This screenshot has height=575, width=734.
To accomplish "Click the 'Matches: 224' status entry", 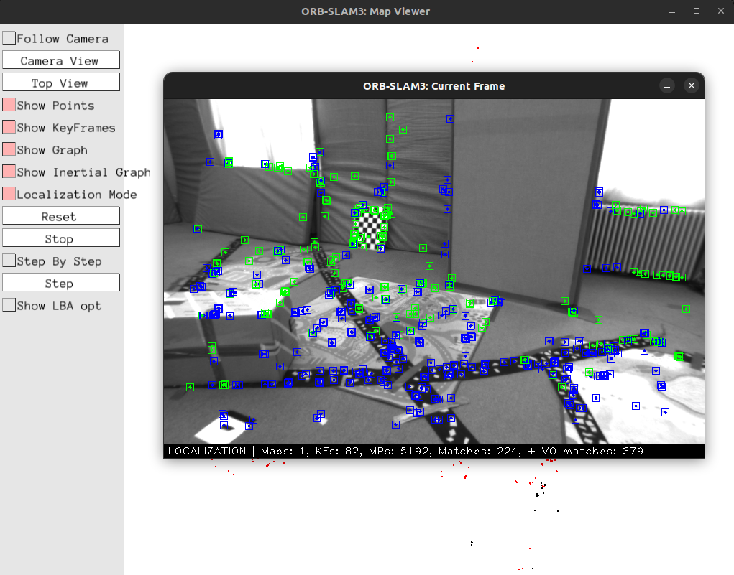I will coord(480,451).
